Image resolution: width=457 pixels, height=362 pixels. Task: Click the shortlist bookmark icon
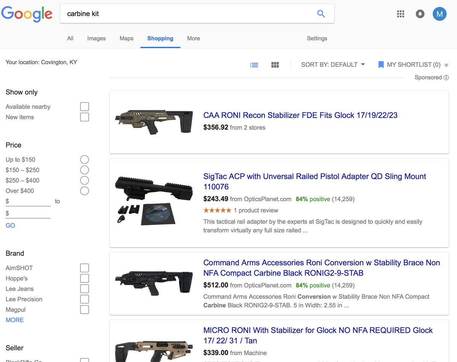pyautogui.click(x=381, y=65)
